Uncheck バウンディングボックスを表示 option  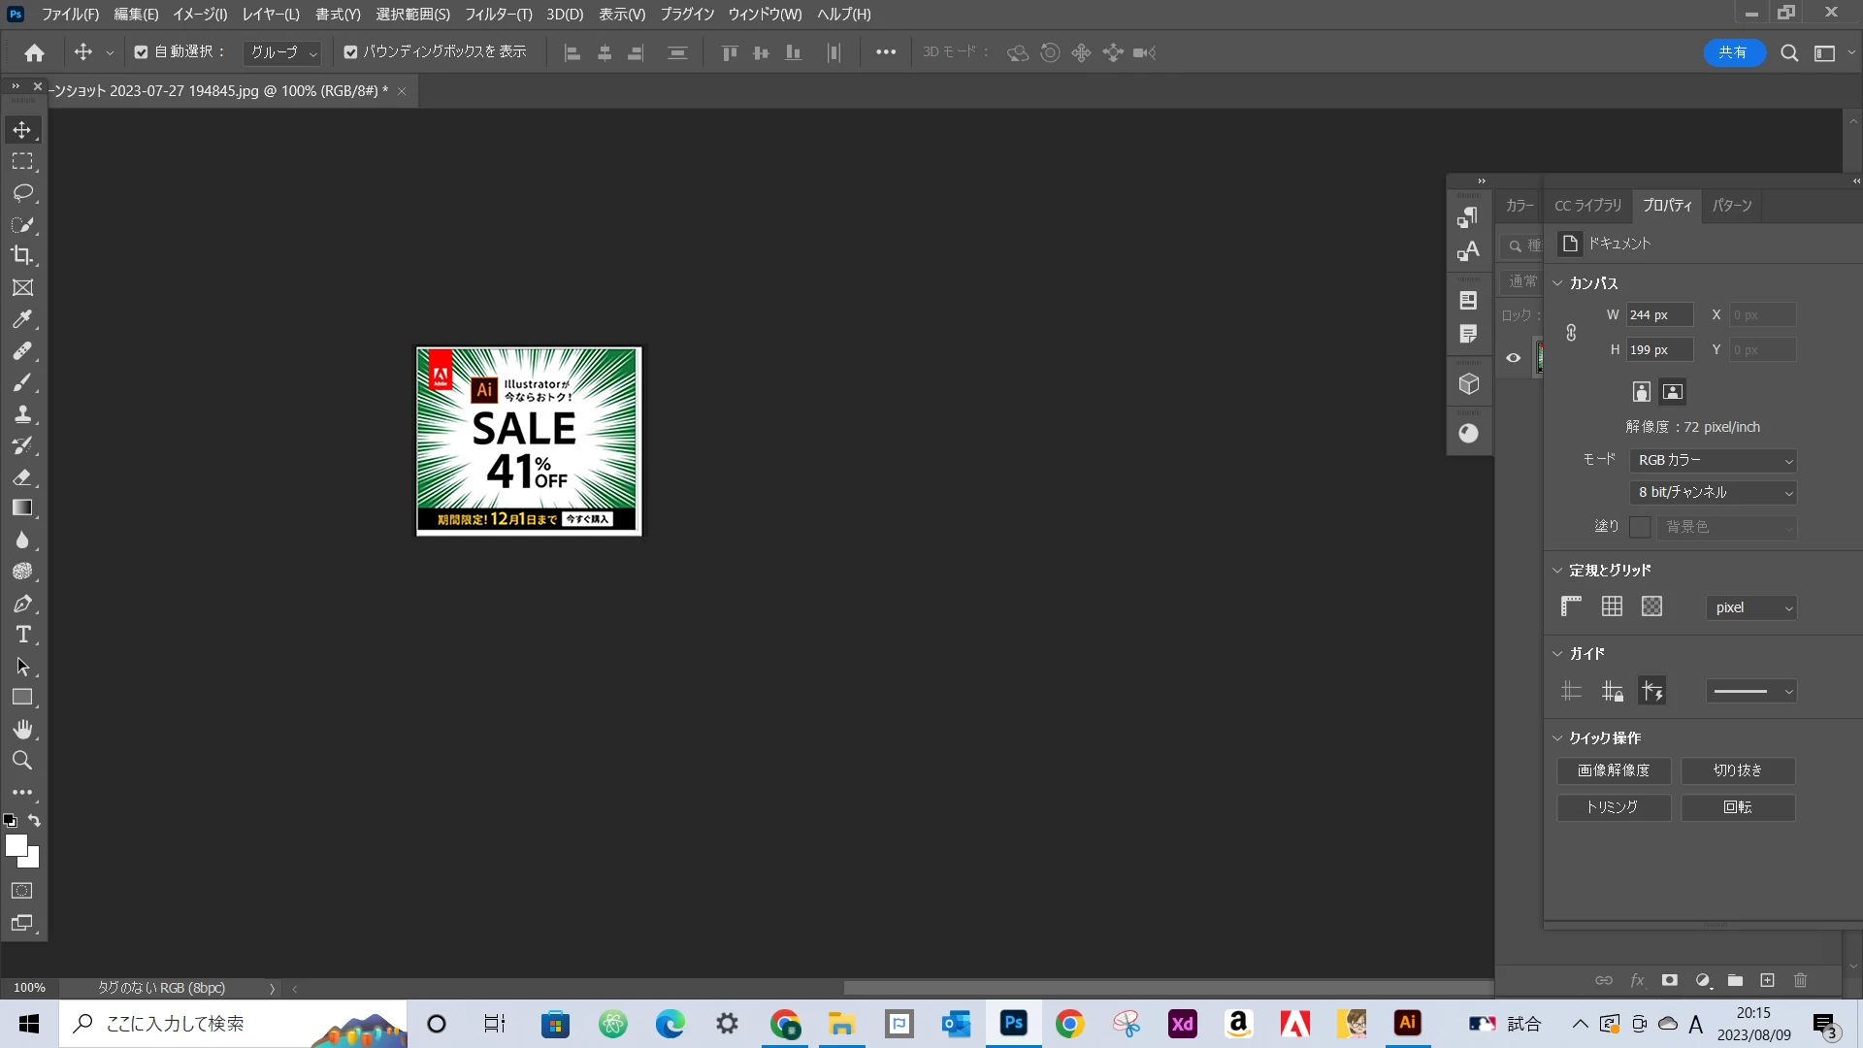(350, 52)
